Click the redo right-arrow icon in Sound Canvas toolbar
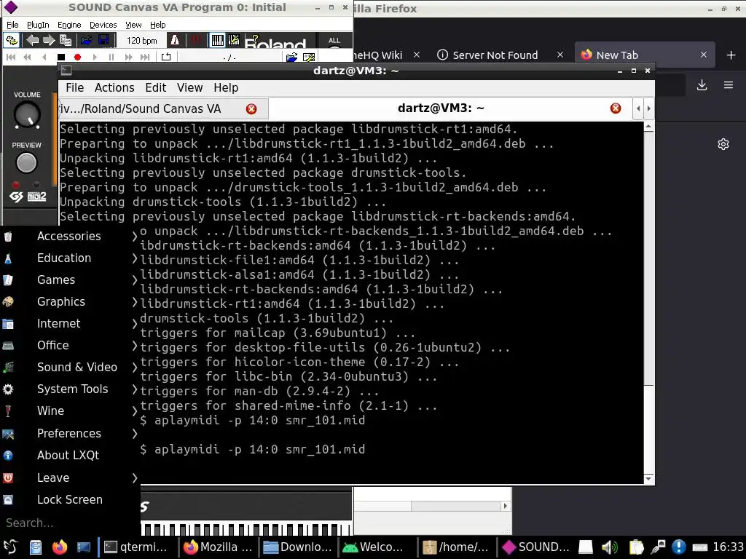Viewport: 746px width, 559px height. (49, 41)
